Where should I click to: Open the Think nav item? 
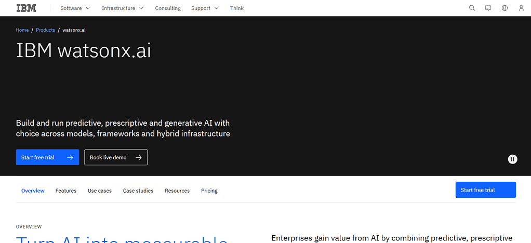click(237, 8)
